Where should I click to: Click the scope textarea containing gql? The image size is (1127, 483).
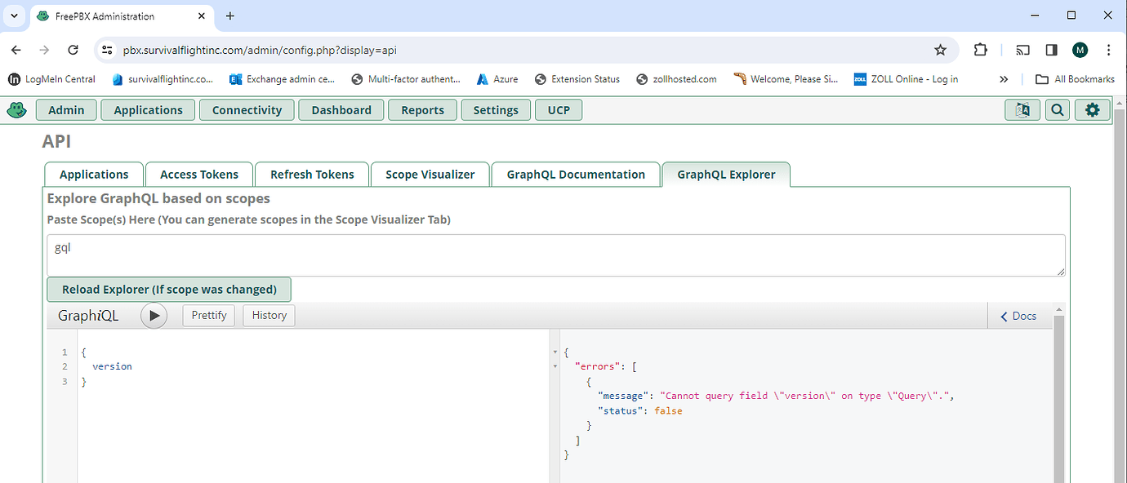click(x=556, y=255)
